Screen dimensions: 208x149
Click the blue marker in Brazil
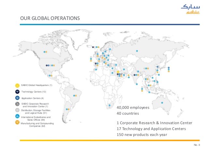[x=74, y=95]
